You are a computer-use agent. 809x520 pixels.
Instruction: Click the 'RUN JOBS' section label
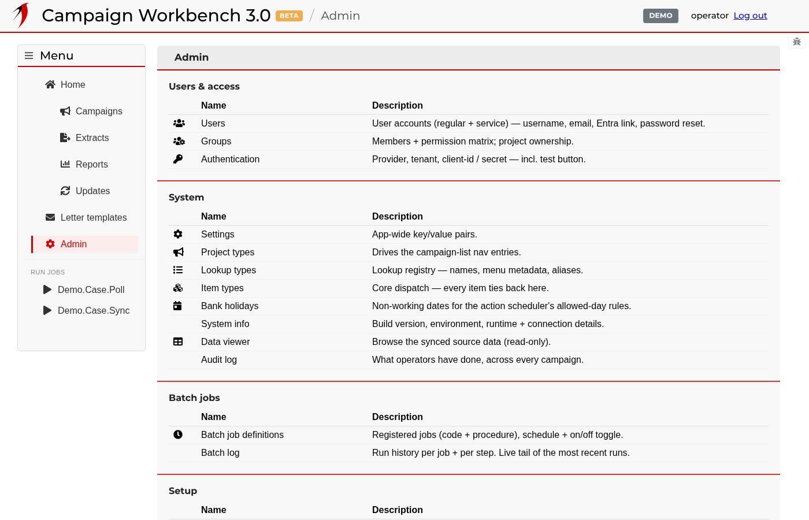pos(48,272)
